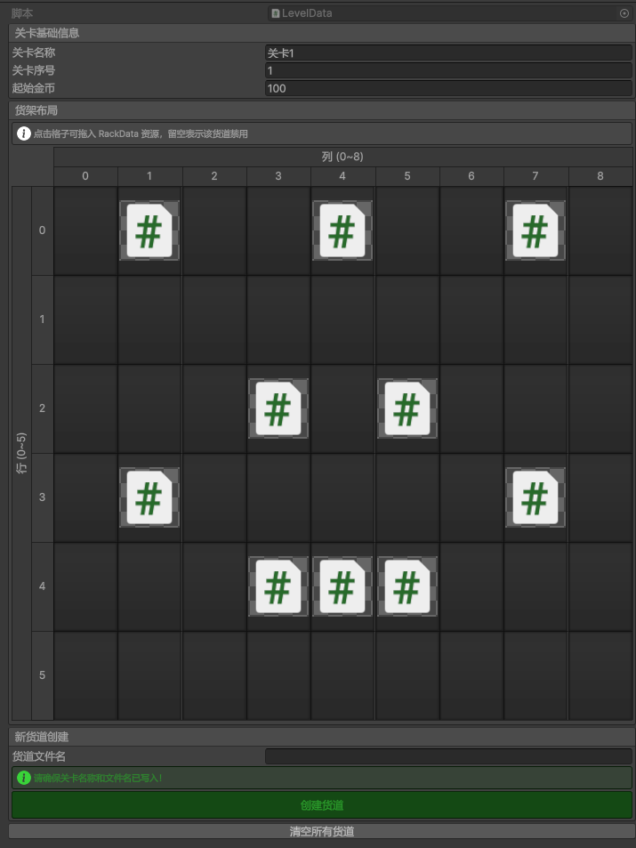Open the object picker for LevelData script

624,13
